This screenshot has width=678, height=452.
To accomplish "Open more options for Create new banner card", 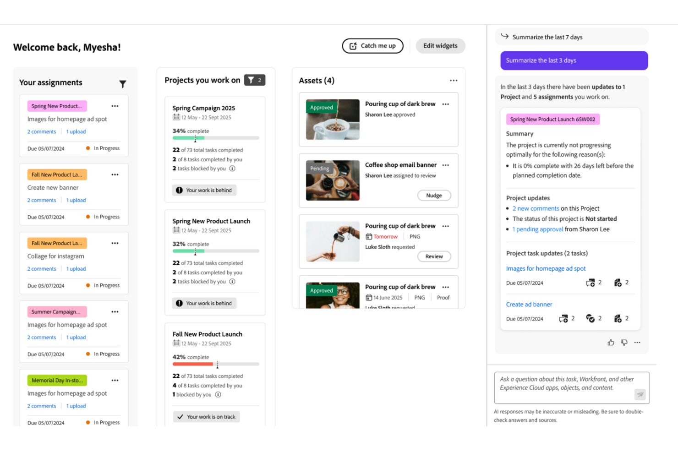I will 115,175.
